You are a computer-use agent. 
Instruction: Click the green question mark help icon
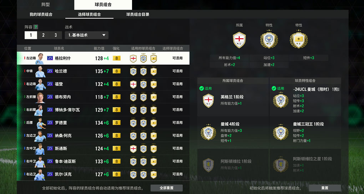tap(36, 27)
